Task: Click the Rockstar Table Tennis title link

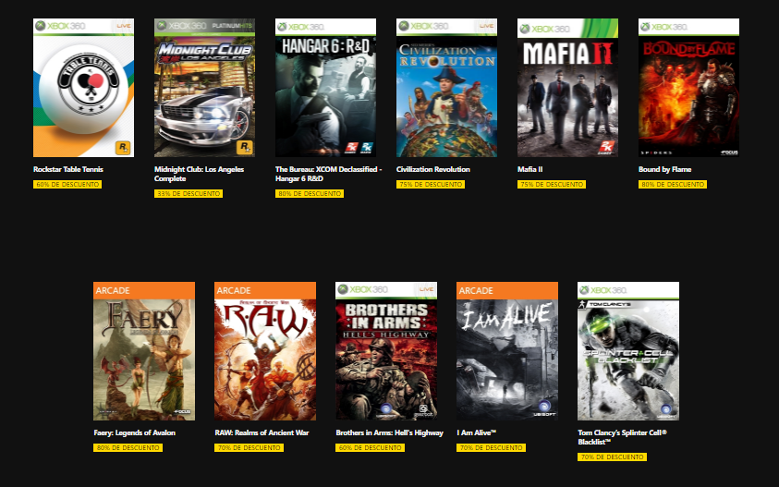Action: 68,169
